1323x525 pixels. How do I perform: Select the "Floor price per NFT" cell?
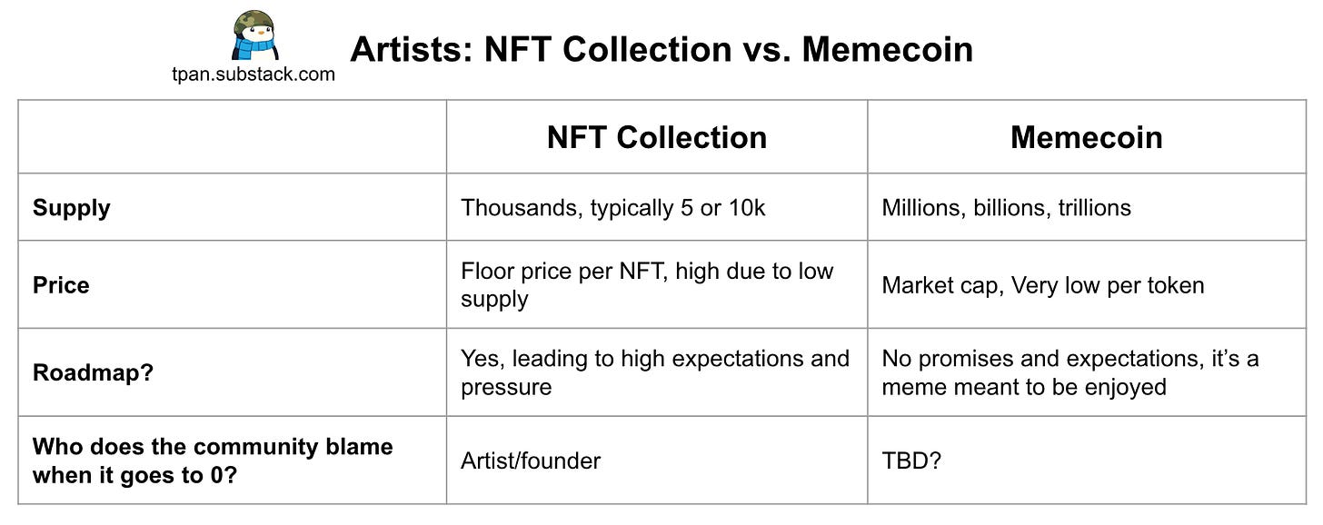point(646,284)
